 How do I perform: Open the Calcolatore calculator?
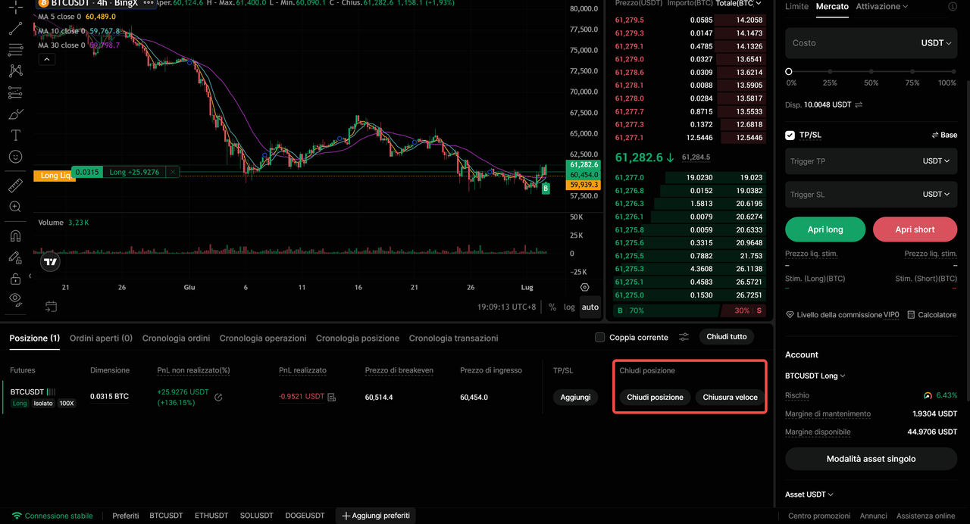pyautogui.click(x=931, y=314)
